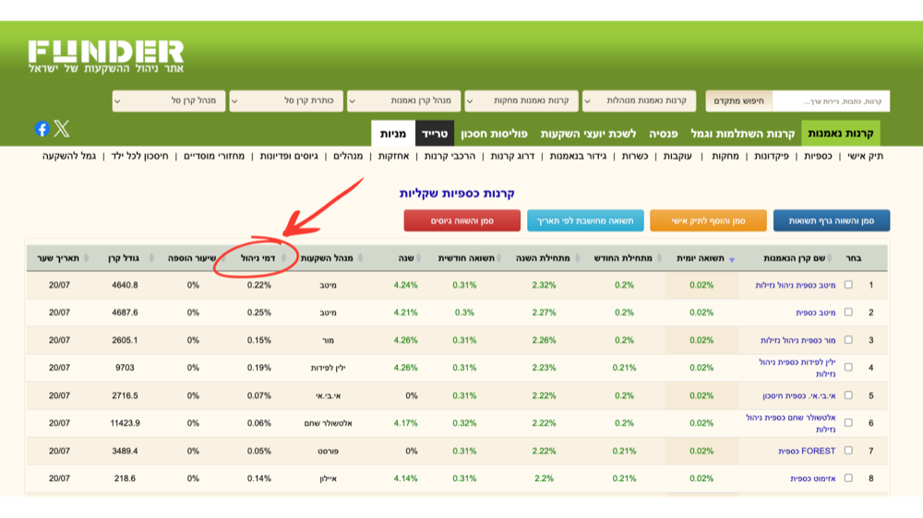
Task: Switch to the פנסיה tab
Action: [x=664, y=134]
